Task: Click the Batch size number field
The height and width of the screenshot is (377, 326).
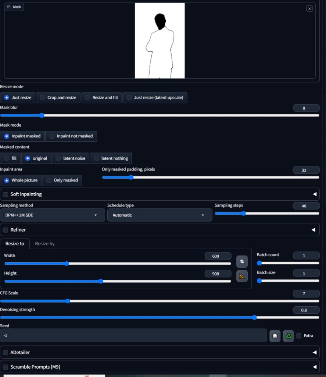Action: (x=306, y=274)
